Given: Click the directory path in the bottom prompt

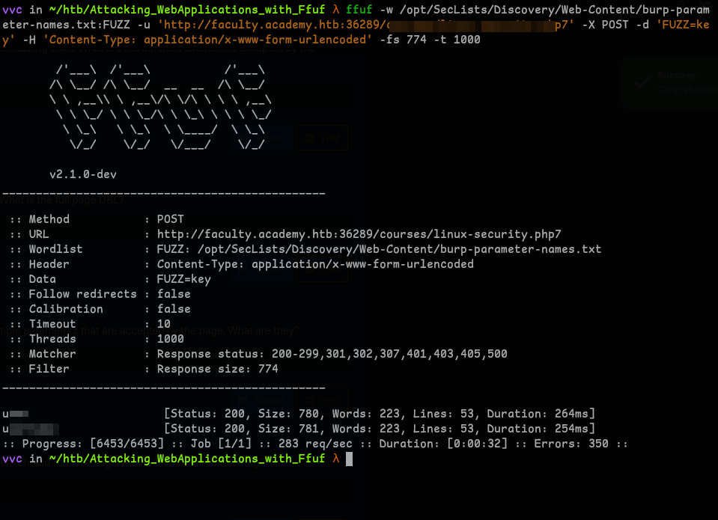Looking at the screenshot, I should pyautogui.click(x=187, y=459).
